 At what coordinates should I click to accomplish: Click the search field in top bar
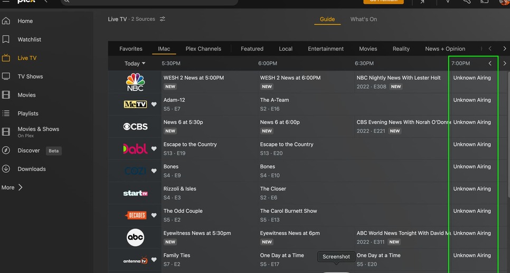149,2
